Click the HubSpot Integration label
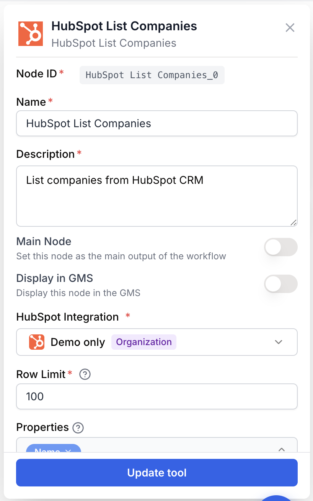This screenshot has height=501, width=313. point(68,317)
